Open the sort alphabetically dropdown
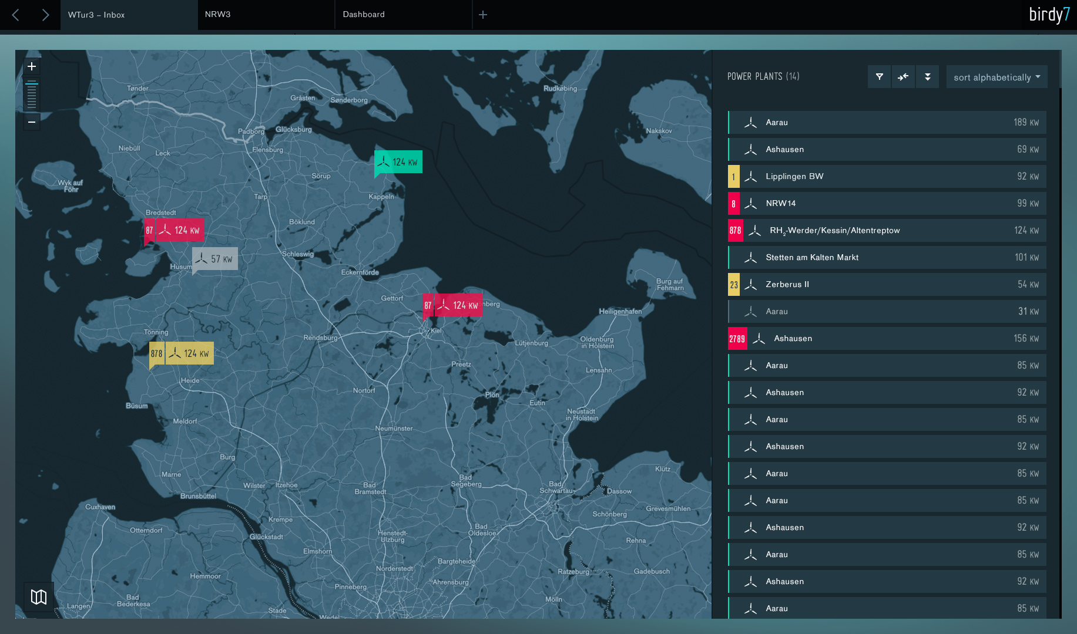Screen dimensions: 1077x634 coord(997,77)
